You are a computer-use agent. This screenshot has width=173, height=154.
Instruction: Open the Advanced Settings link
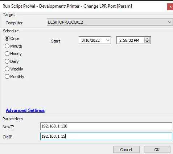25,110
